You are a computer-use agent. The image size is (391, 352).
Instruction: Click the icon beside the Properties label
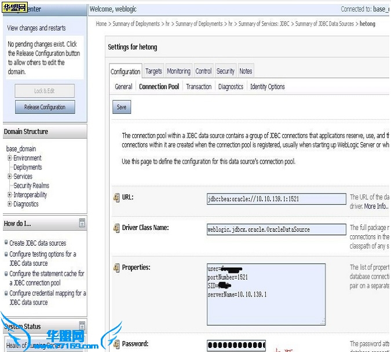pyautogui.click(x=116, y=268)
